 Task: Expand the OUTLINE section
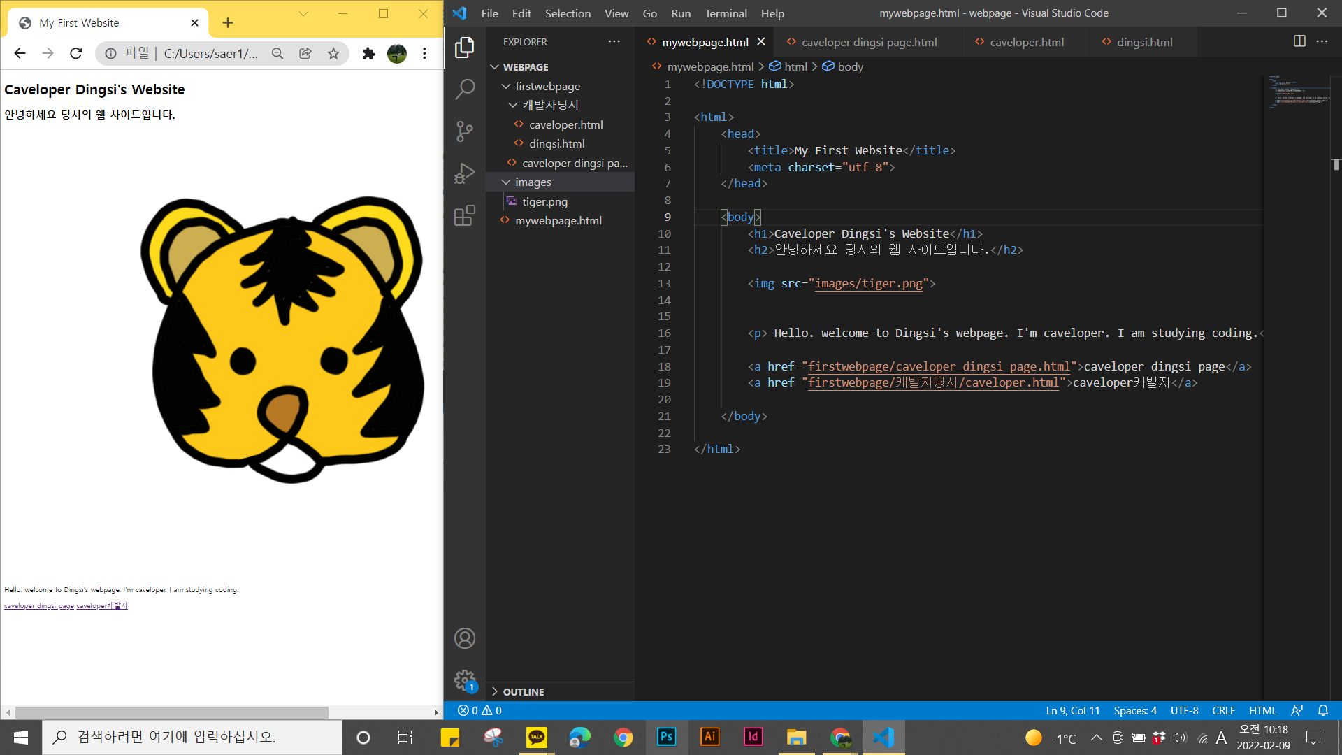point(523,691)
